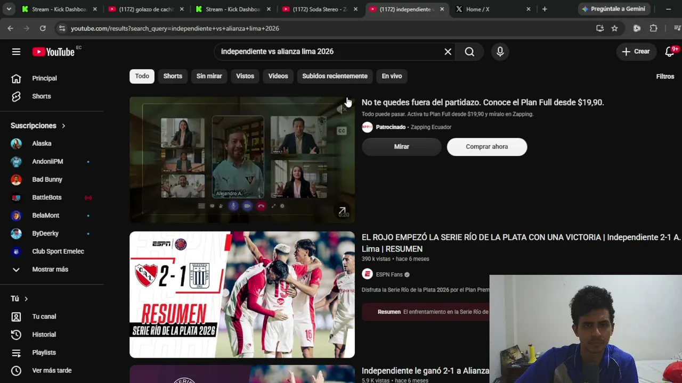682x383 pixels.
Task: Open the Filtros search filters
Action: (x=665, y=77)
